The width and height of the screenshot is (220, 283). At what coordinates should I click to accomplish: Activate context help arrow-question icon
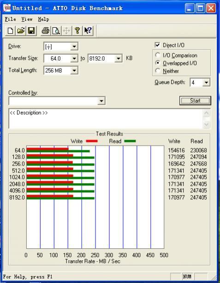[88, 31]
